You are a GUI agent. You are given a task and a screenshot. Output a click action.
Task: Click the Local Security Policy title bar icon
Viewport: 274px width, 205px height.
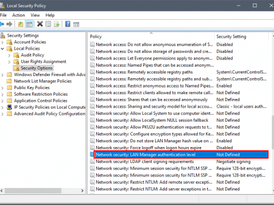pyautogui.click(x=2, y=6)
